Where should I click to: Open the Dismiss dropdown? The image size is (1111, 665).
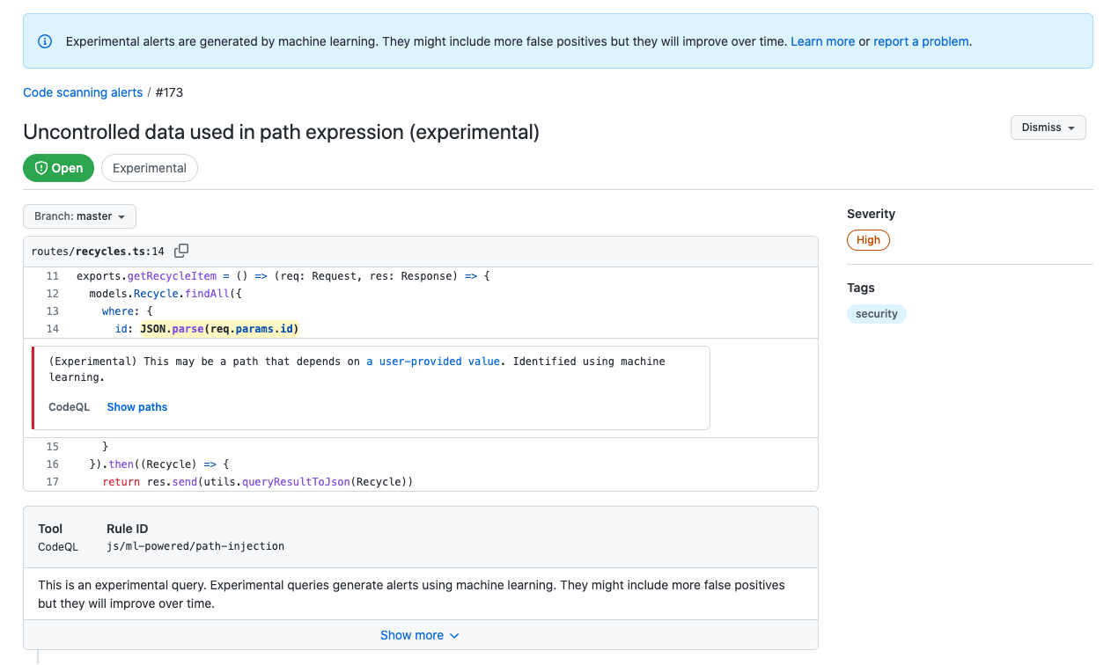click(x=1048, y=127)
